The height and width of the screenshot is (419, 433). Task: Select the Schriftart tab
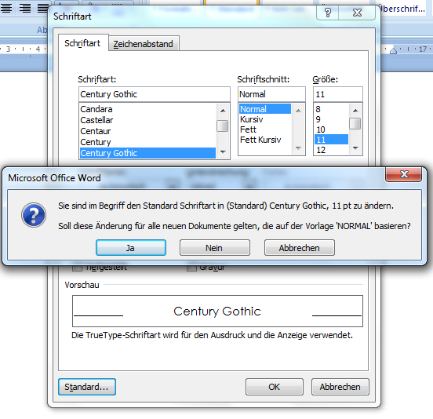tap(82, 43)
